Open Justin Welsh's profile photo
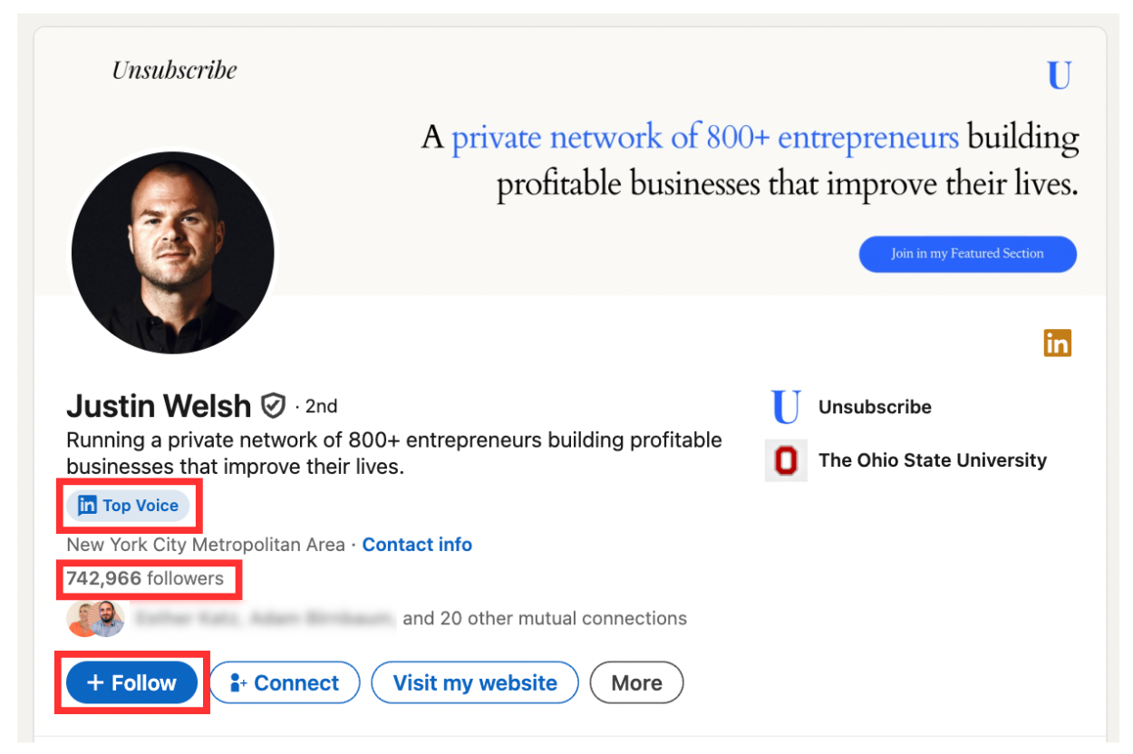Screen dimensions: 1133x754 tap(172, 252)
